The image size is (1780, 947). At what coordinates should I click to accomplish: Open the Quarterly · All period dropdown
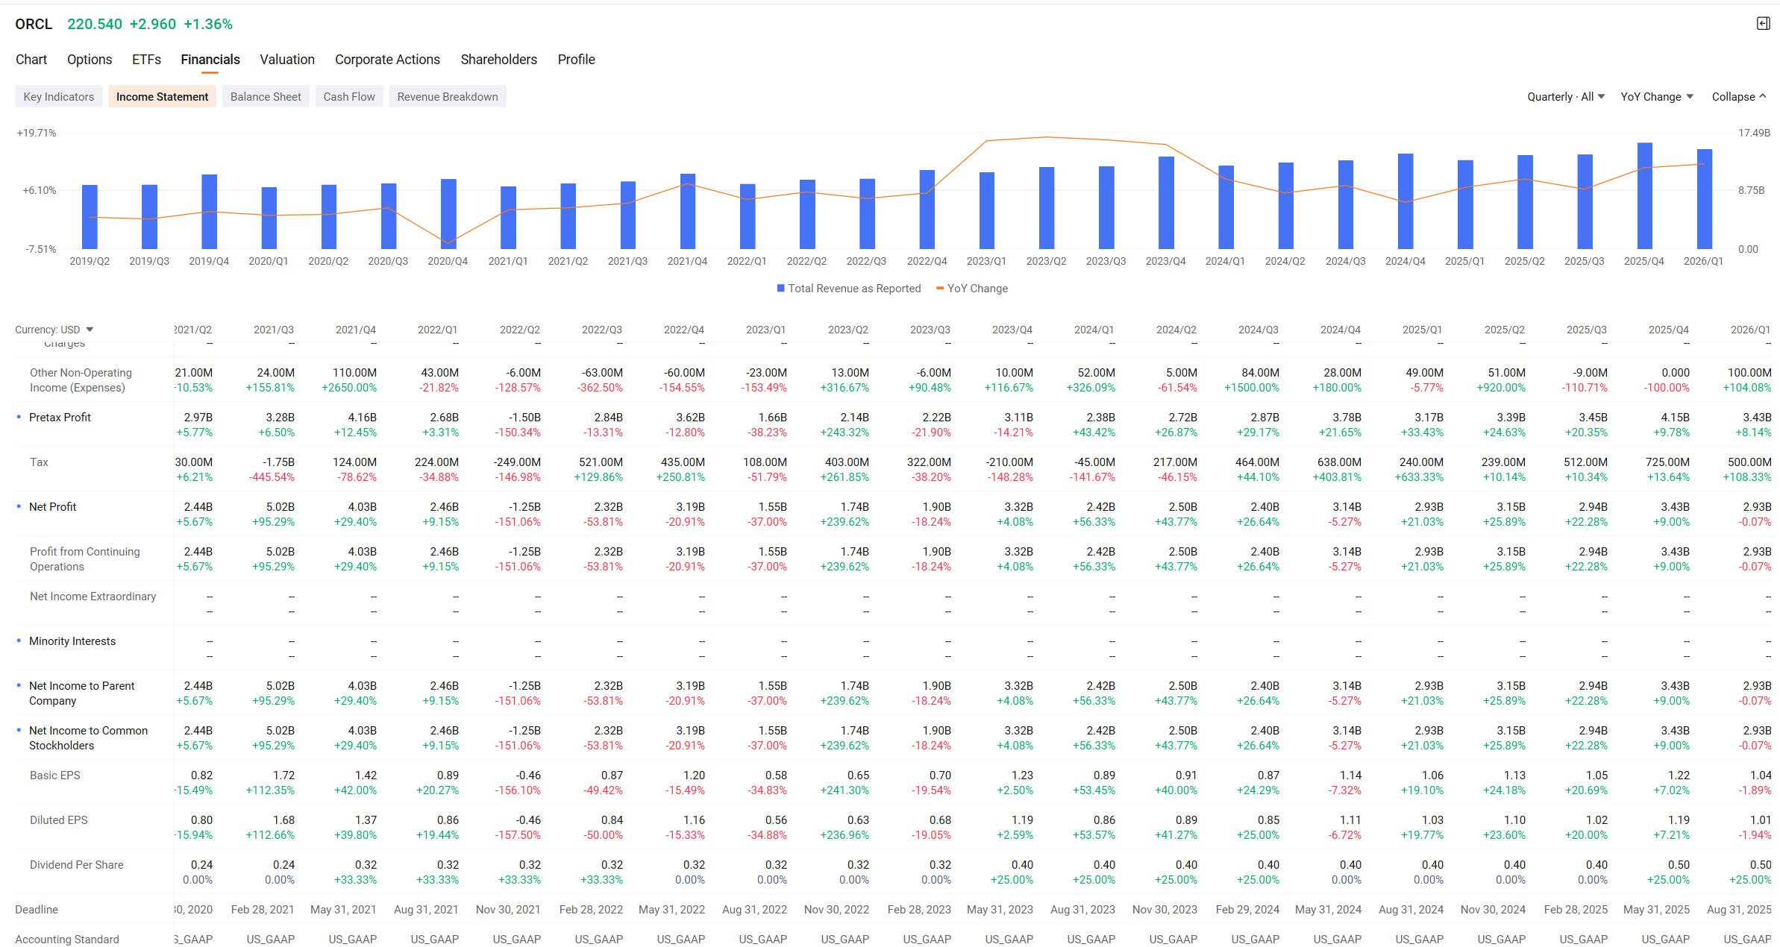[x=1566, y=97]
